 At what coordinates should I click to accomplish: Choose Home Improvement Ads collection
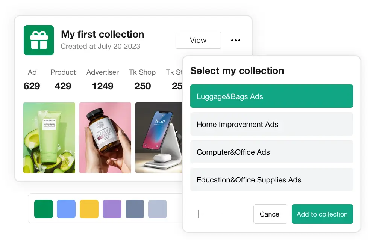pyautogui.click(x=271, y=124)
